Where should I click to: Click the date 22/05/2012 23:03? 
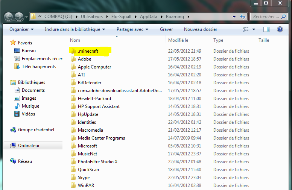[x=184, y=178]
